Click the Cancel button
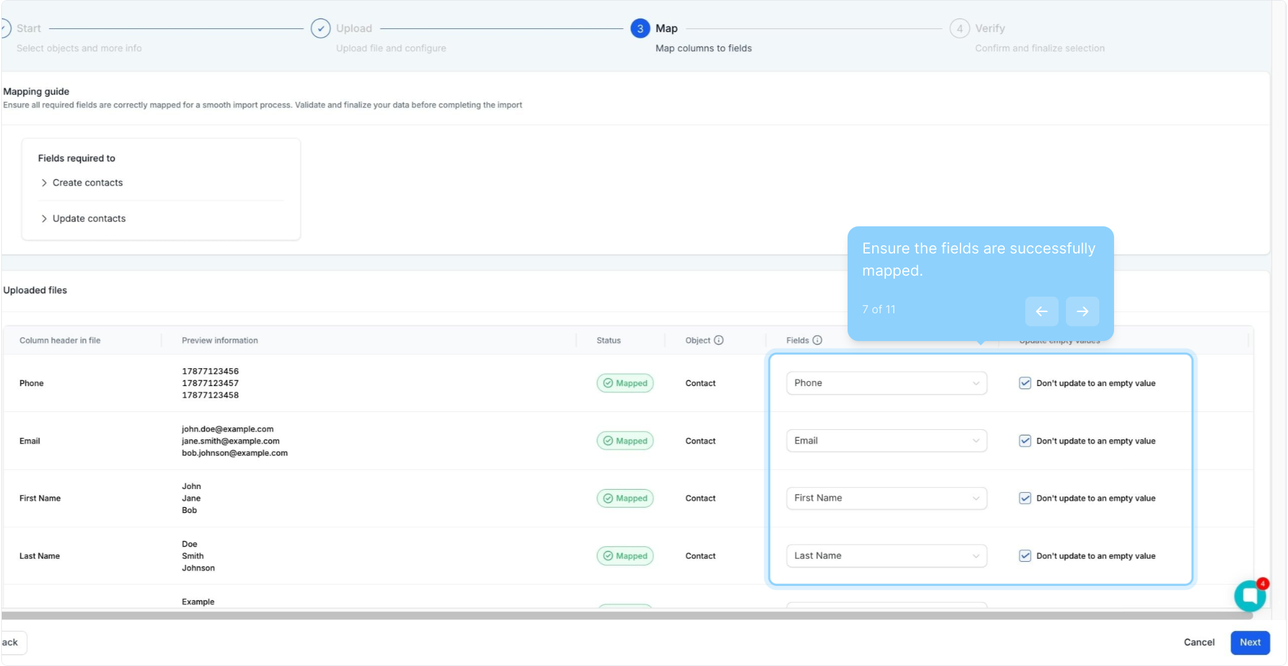This screenshot has width=1288, height=666. (x=1199, y=643)
